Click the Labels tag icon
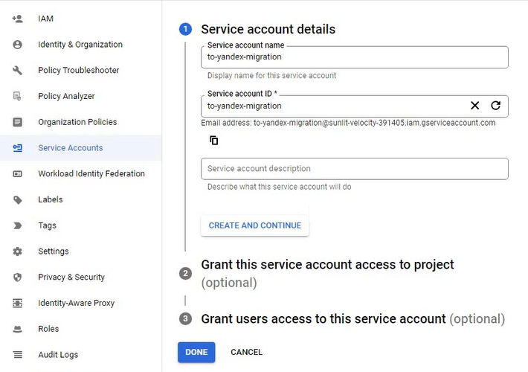528x372 pixels. (18, 200)
